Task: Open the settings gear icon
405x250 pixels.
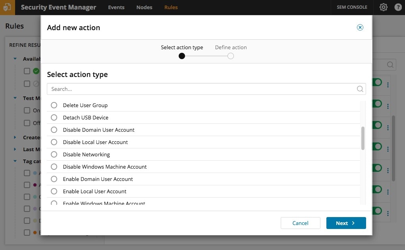Action: pyautogui.click(x=383, y=7)
